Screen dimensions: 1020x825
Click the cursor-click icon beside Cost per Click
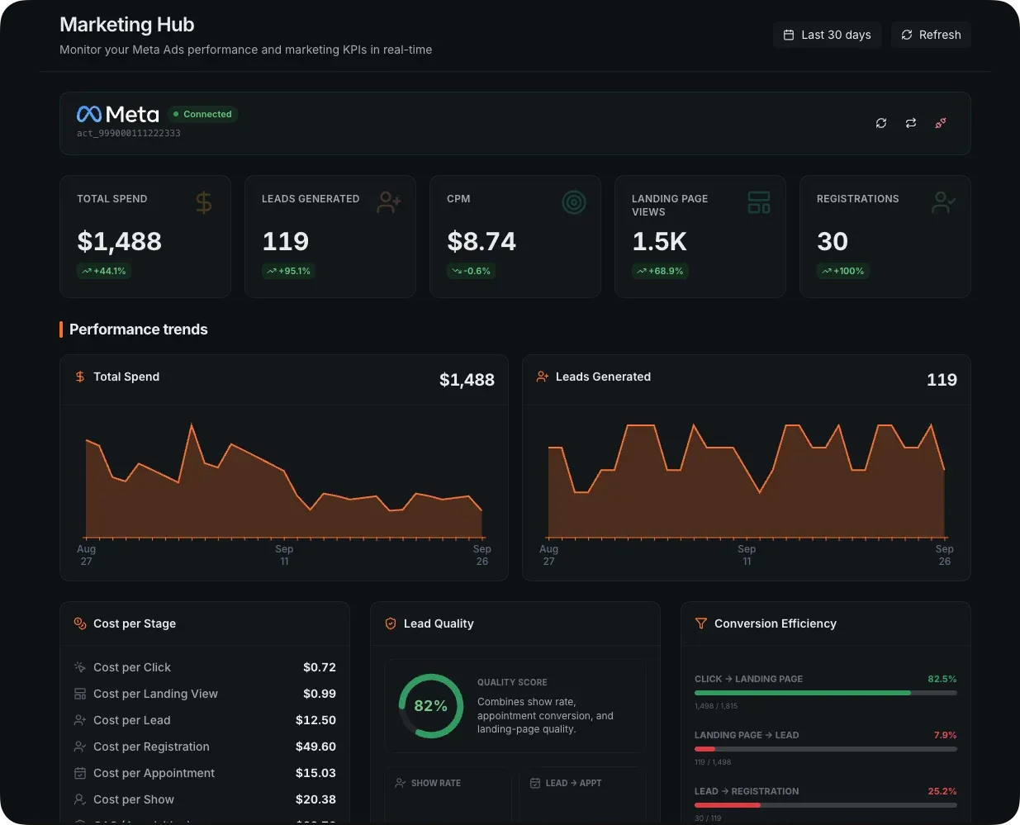coord(80,667)
